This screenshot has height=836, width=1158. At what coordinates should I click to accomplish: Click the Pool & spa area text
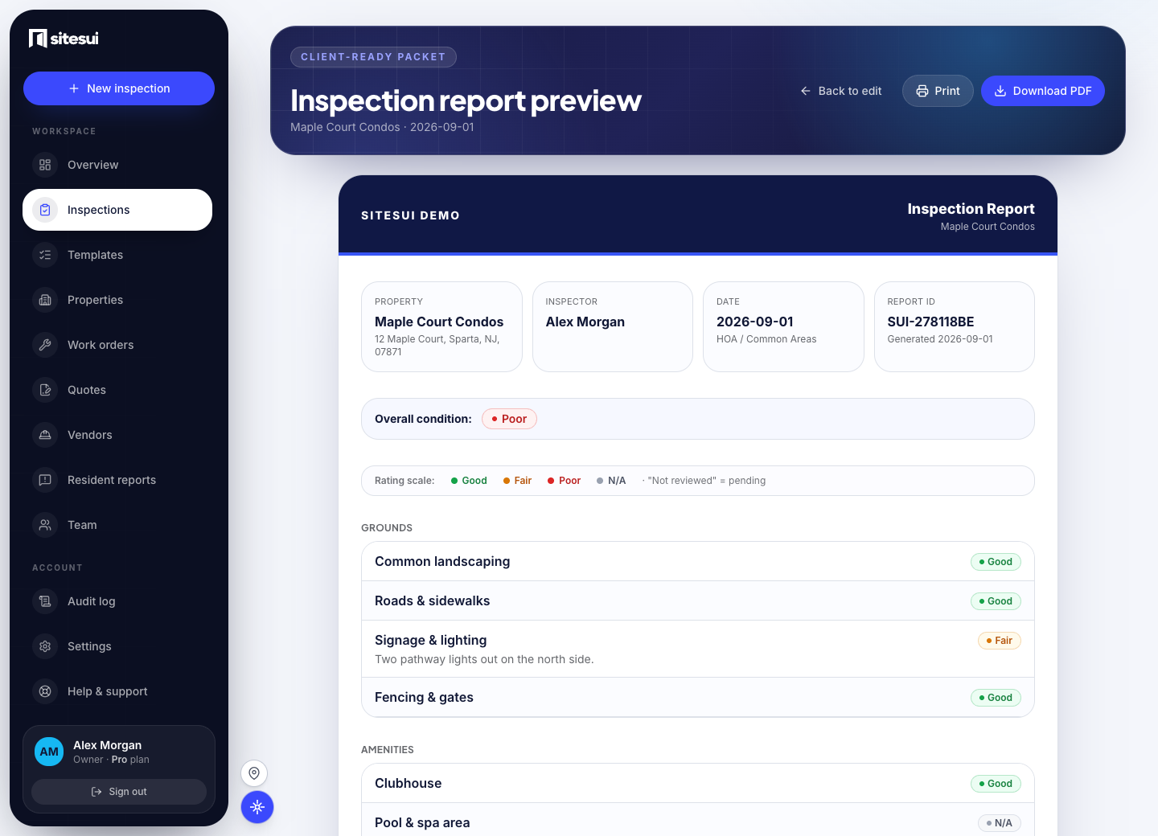point(422,822)
